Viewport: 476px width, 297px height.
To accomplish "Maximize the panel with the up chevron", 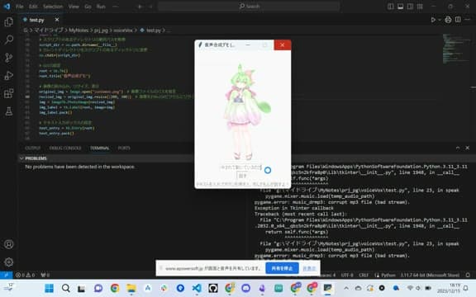I will pyautogui.click(x=458, y=148).
